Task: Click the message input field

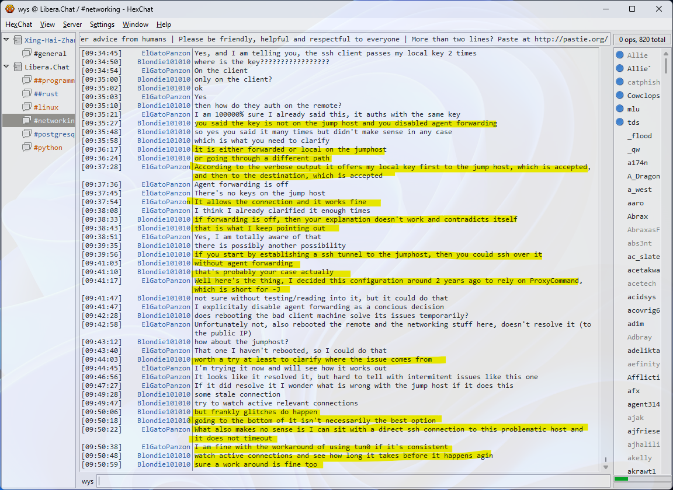Action: point(351,481)
